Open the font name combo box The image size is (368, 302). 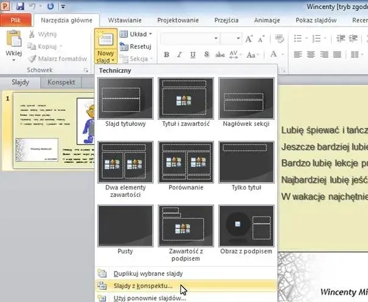(188, 39)
